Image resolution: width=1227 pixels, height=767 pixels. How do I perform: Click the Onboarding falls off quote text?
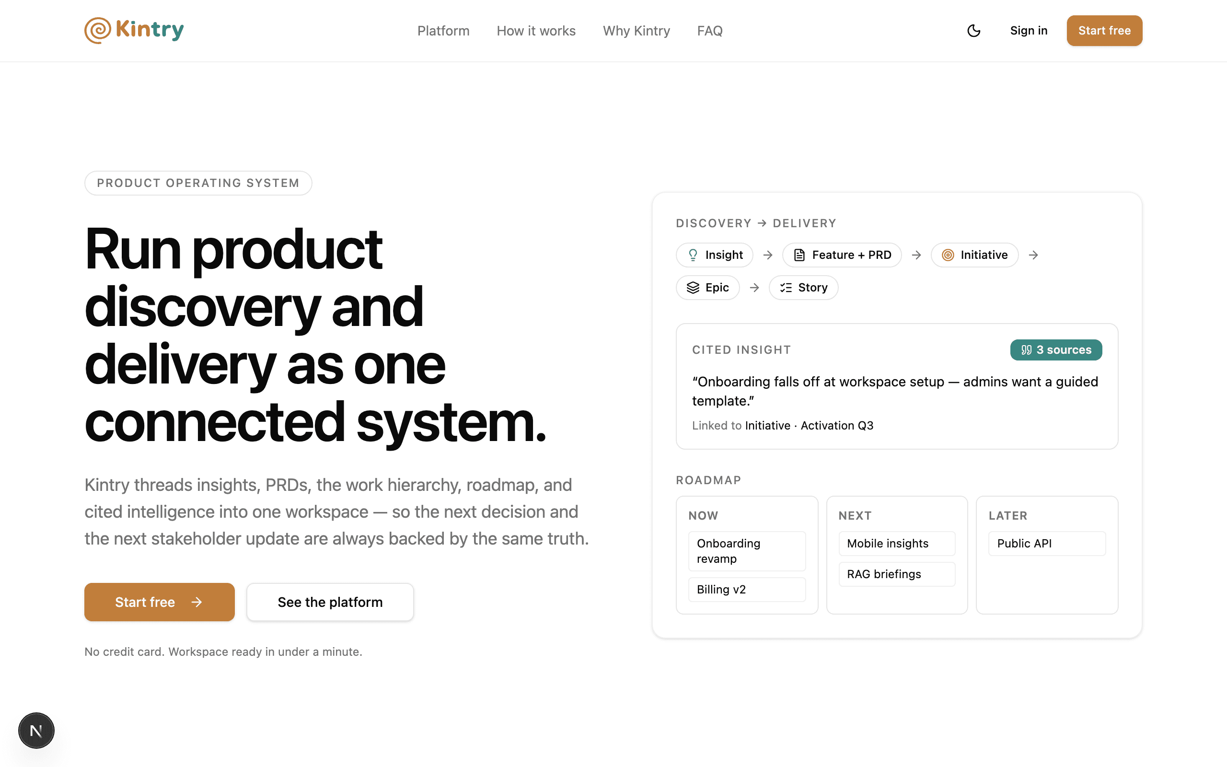(895, 391)
